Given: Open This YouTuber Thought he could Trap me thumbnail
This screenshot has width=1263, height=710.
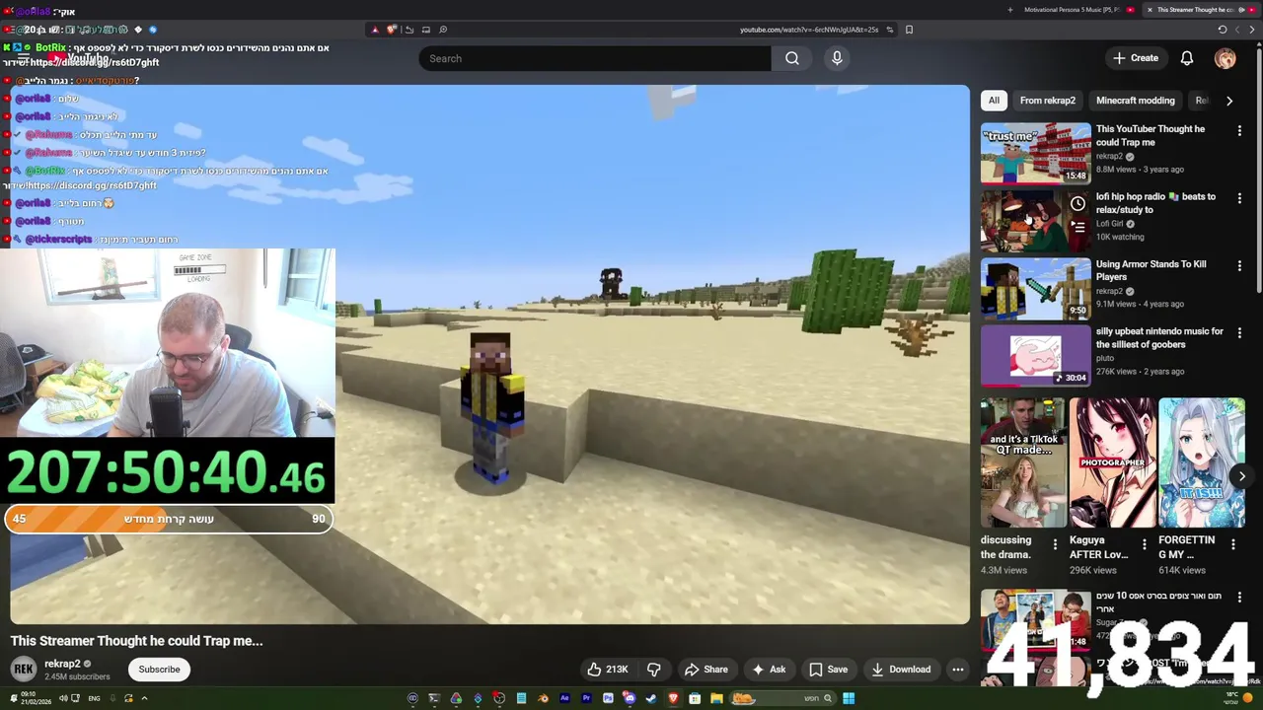Looking at the screenshot, I should coord(1035,153).
